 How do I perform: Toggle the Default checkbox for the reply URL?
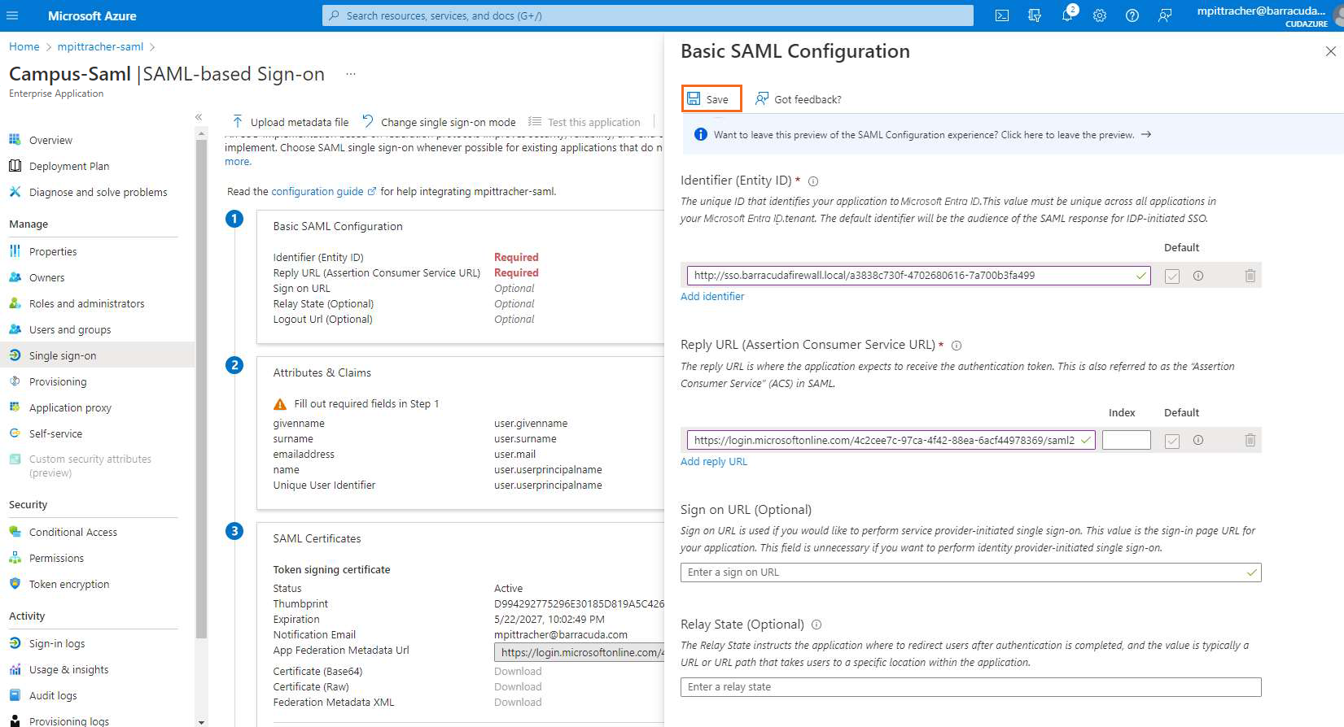pyautogui.click(x=1172, y=441)
